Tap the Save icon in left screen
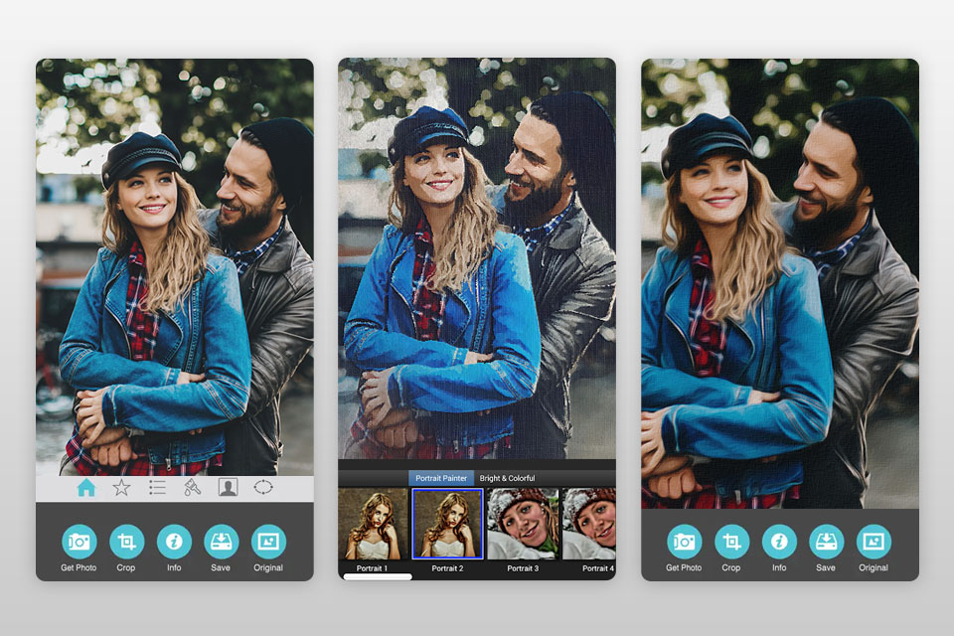Viewport: 954px width, 636px height. click(221, 541)
